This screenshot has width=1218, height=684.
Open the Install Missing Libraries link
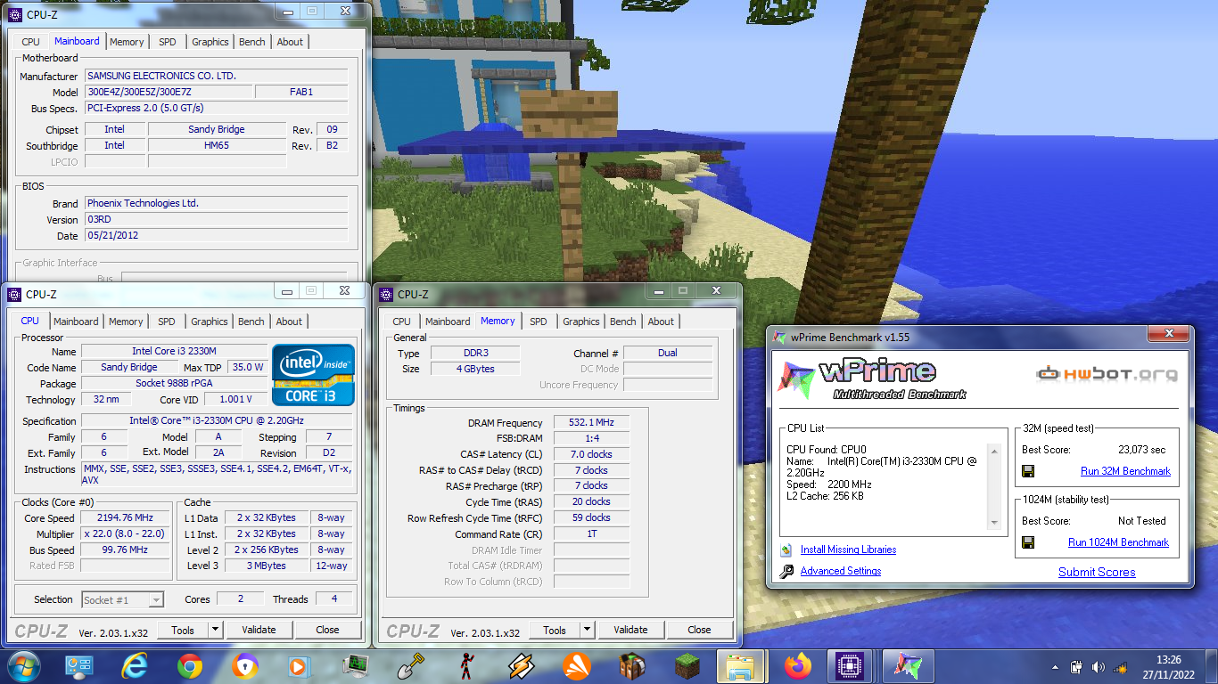coord(848,550)
